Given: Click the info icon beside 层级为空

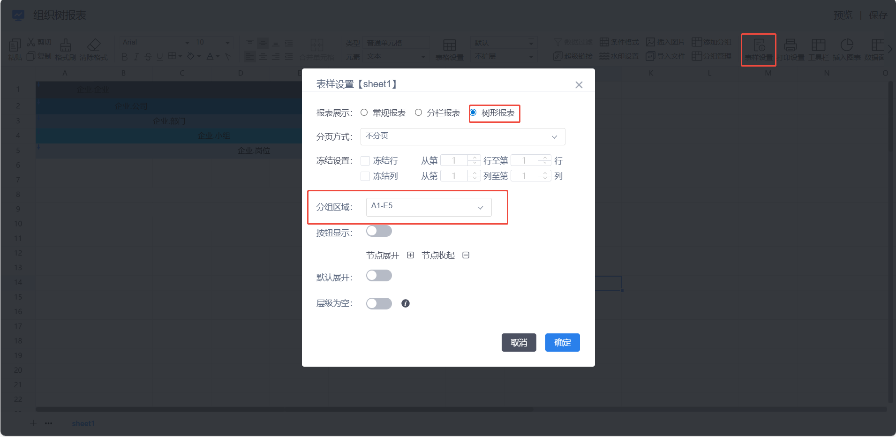Looking at the screenshot, I should (x=406, y=303).
